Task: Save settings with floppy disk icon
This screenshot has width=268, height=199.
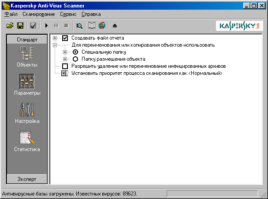Action: coord(20,26)
